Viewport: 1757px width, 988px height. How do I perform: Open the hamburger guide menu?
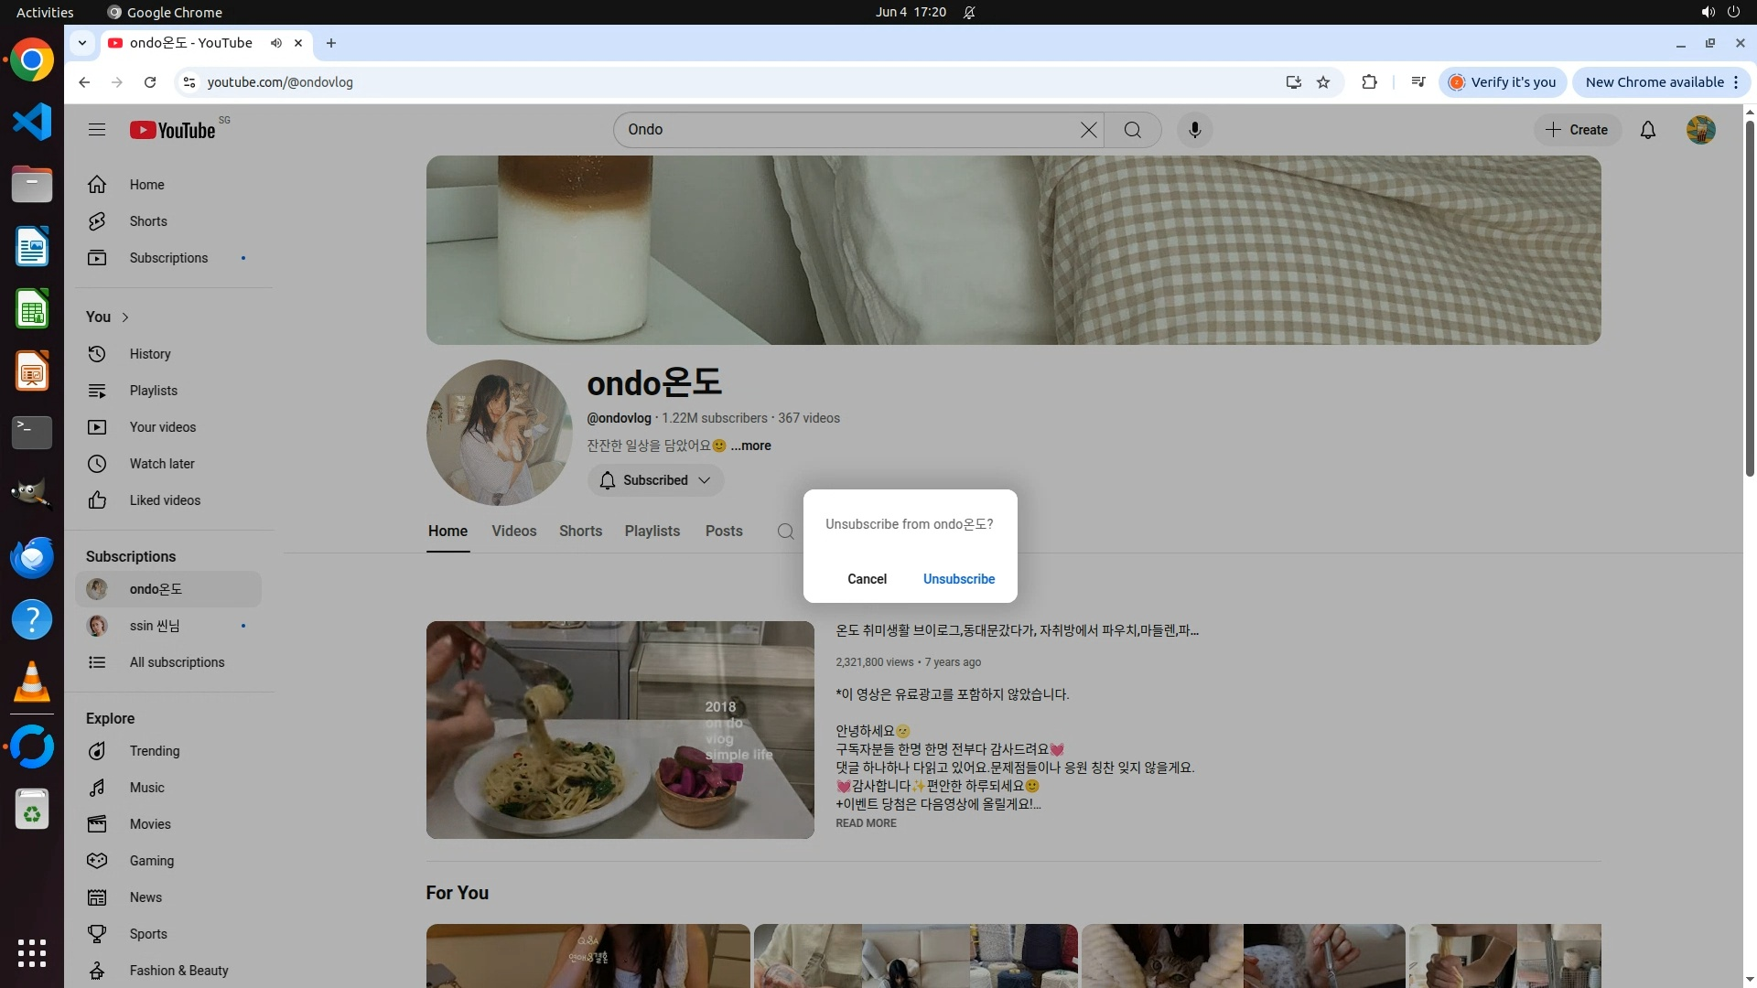pyautogui.click(x=97, y=130)
